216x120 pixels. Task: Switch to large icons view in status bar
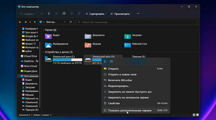[x=197, y=115]
